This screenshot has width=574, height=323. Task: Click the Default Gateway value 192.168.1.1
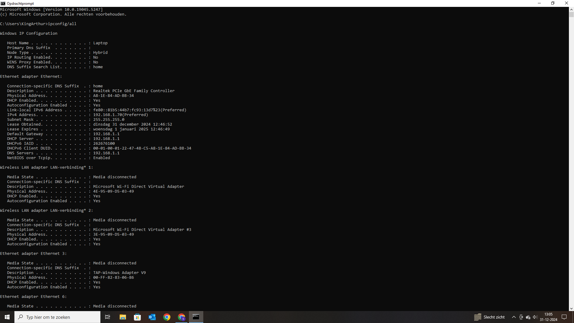[x=106, y=134]
